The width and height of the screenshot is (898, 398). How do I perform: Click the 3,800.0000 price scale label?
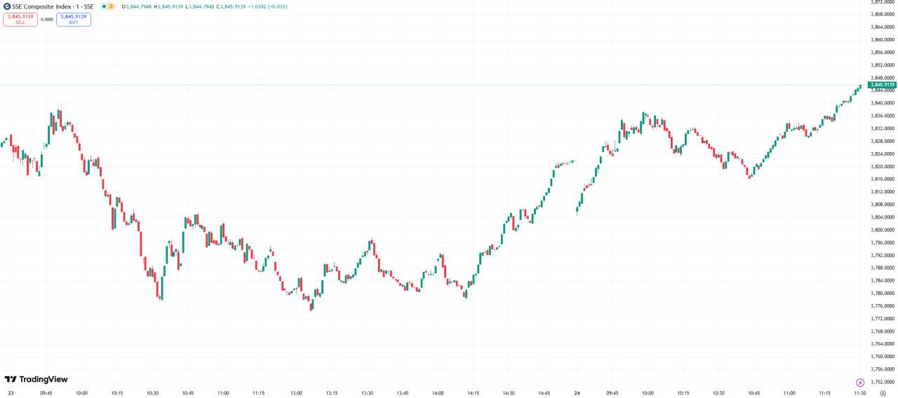coord(883,230)
